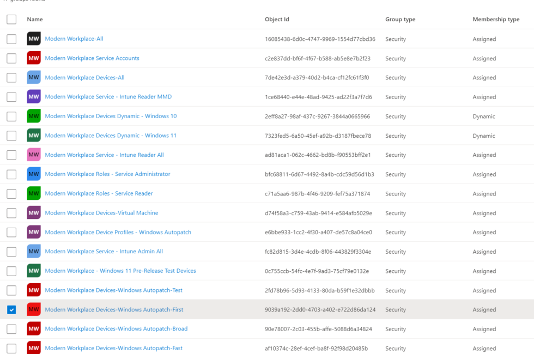The image size is (534, 354).
Task: Click Dynamic membership type for Windows 10 row
Action: pyautogui.click(x=484, y=117)
